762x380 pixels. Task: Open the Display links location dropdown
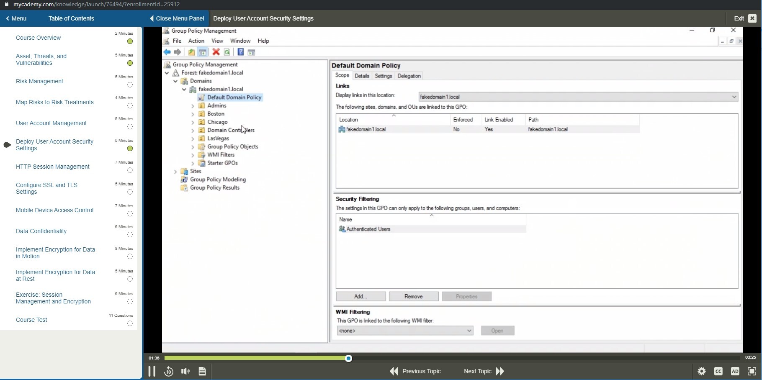click(734, 97)
